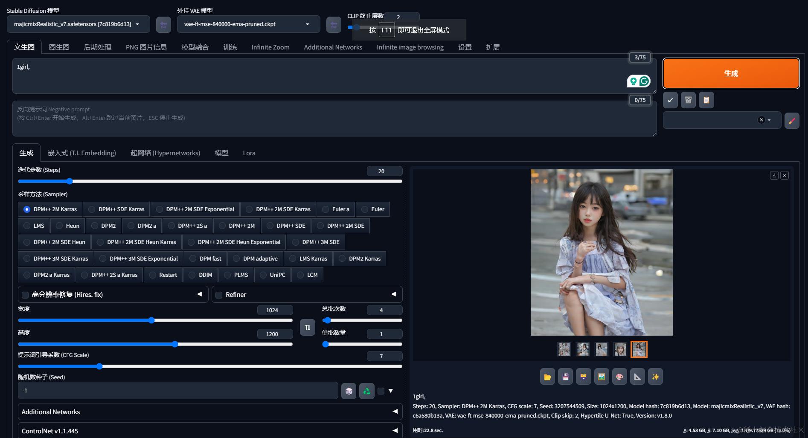Click the CFG Scale slider track
The width and height of the screenshot is (808, 438).
pos(210,366)
